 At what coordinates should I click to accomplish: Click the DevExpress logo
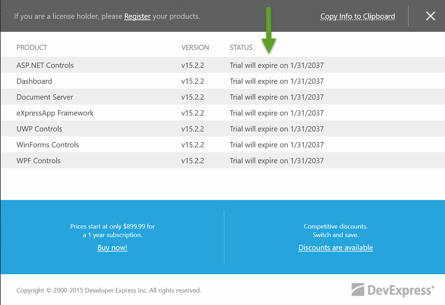pyautogui.click(x=392, y=290)
